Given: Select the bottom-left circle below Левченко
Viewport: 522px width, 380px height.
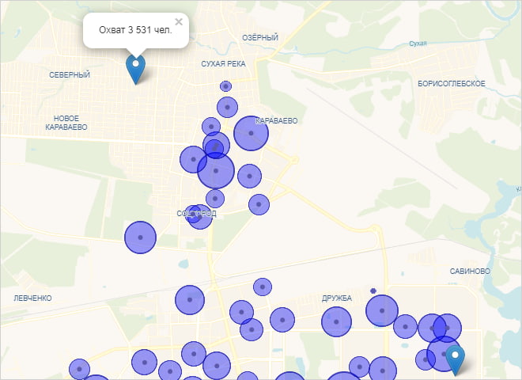Looking at the screenshot, I should click(x=79, y=369).
